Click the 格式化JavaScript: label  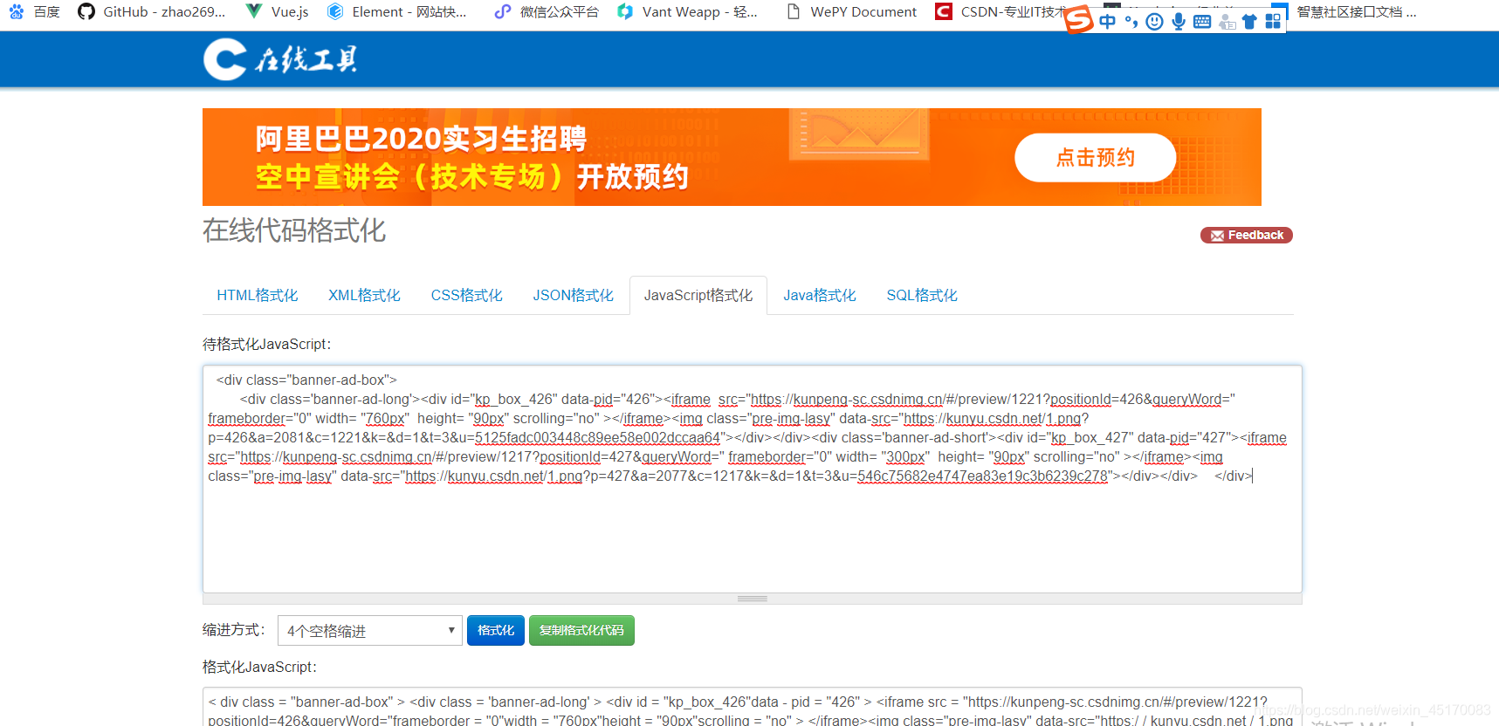(259, 667)
